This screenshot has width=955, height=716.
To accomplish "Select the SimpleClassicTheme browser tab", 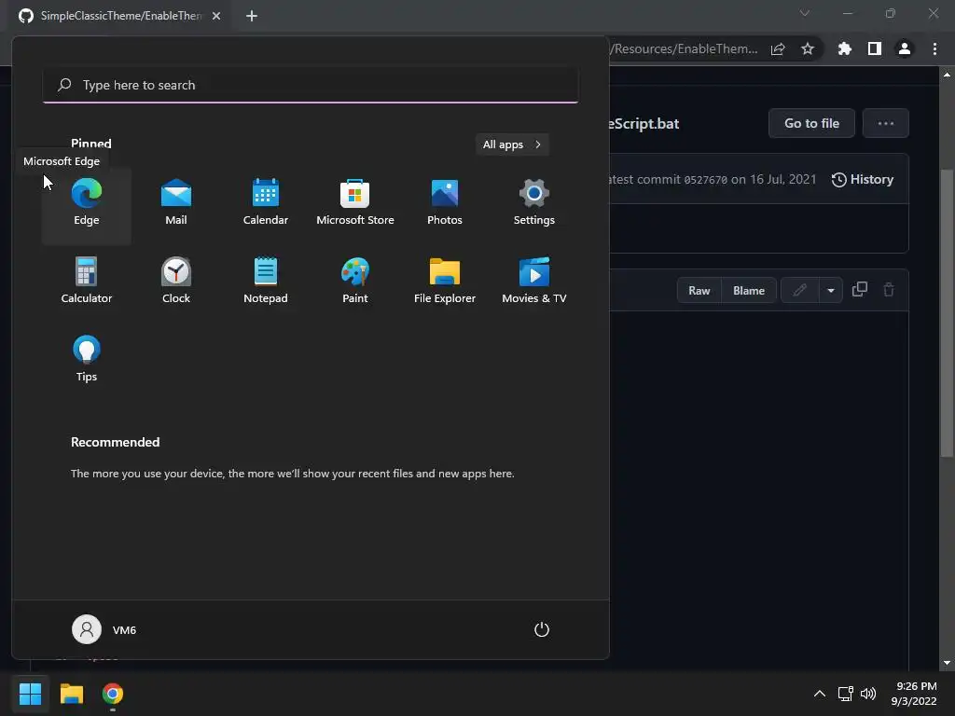I will point(120,16).
